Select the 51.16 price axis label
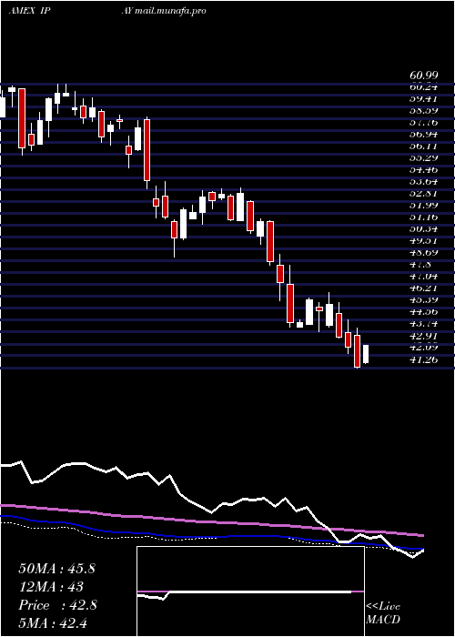This screenshot has height=637, width=455. [x=423, y=217]
